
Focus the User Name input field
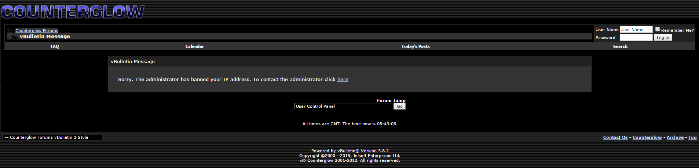pos(636,30)
